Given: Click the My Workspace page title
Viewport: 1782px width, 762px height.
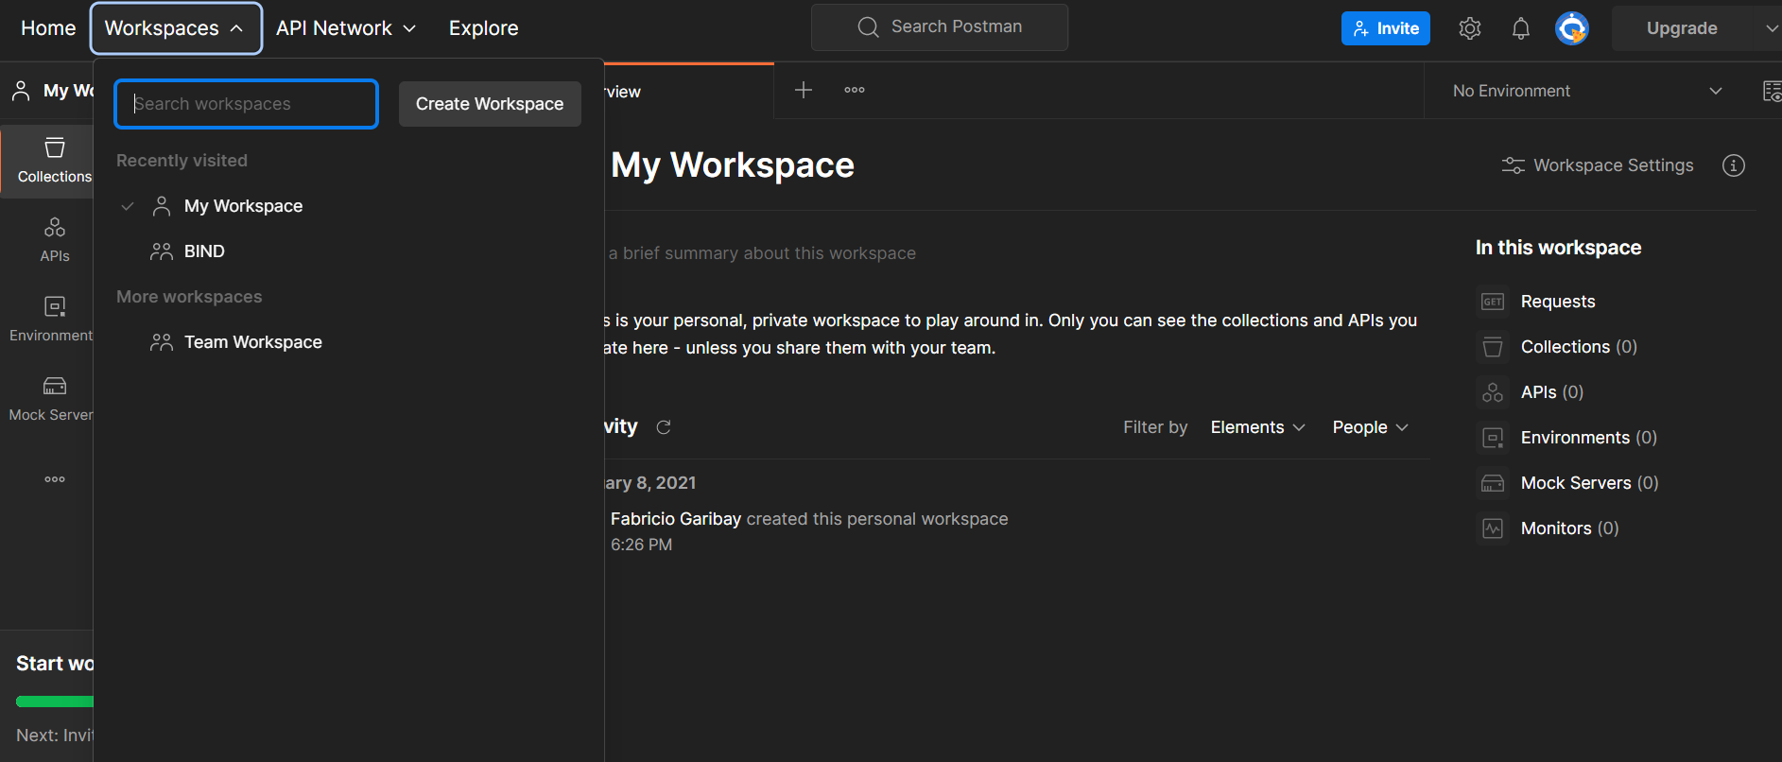Looking at the screenshot, I should 733,165.
